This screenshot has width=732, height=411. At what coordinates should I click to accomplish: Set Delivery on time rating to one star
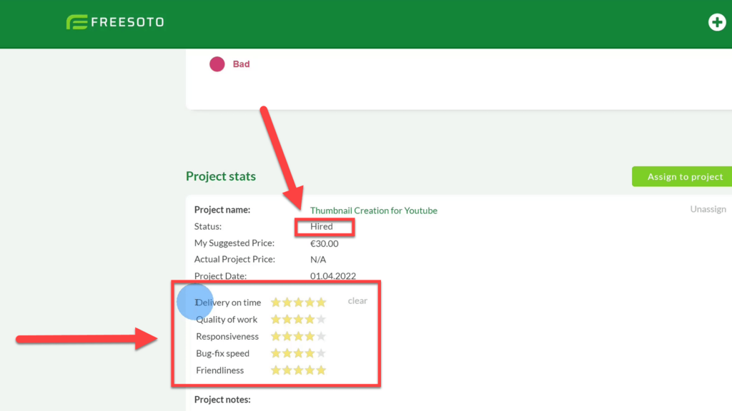pos(276,303)
